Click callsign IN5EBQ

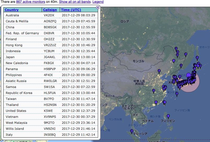[x=50, y=135]
